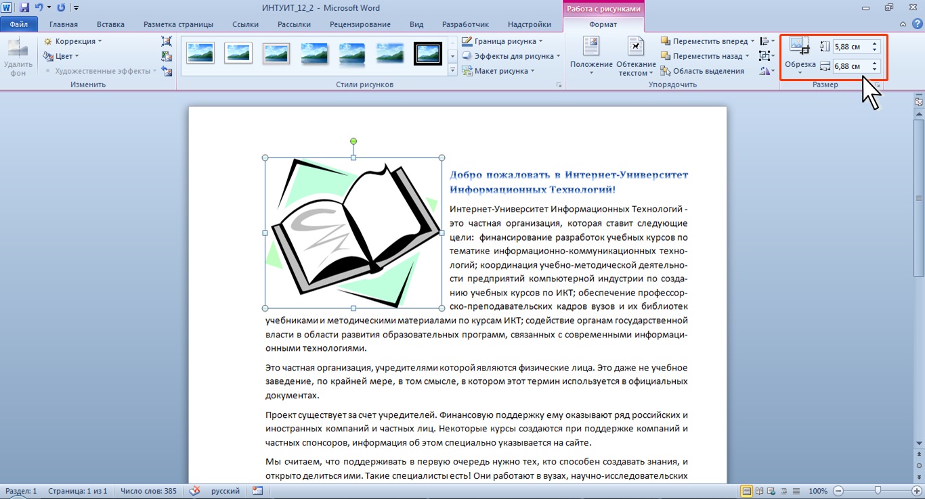Click Число слов: 385 in status bar
Screen dimensions: 925x499
(147, 491)
